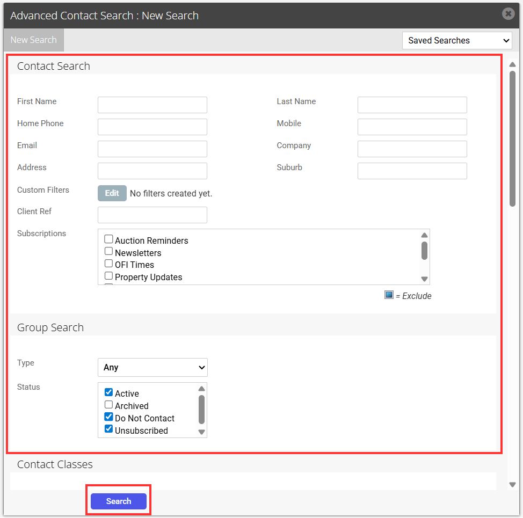523x518 pixels.
Task: Click the Custom Filters Edit button
Action: coord(112,193)
